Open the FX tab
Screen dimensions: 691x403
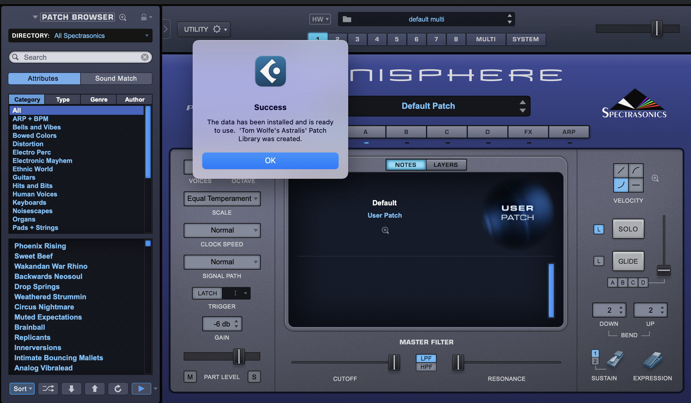click(x=528, y=132)
